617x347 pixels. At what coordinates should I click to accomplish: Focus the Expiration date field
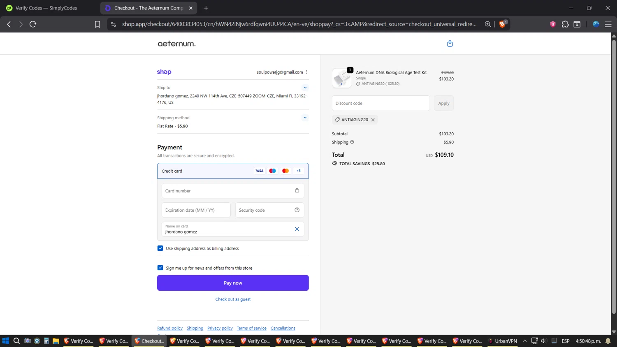click(x=196, y=210)
